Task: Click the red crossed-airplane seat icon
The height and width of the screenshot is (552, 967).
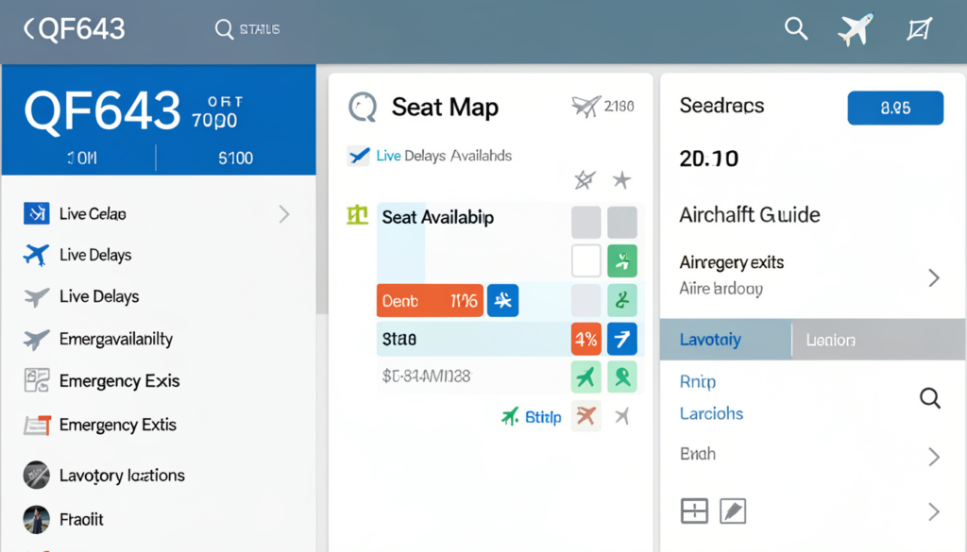Action: (x=585, y=415)
